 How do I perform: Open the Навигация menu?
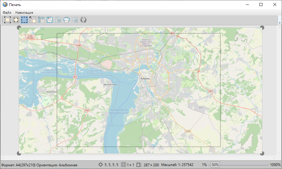click(24, 13)
